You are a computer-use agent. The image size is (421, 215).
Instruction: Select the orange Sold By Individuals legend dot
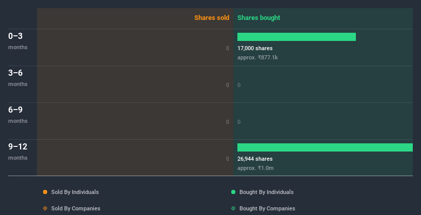[x=45, y=192]
